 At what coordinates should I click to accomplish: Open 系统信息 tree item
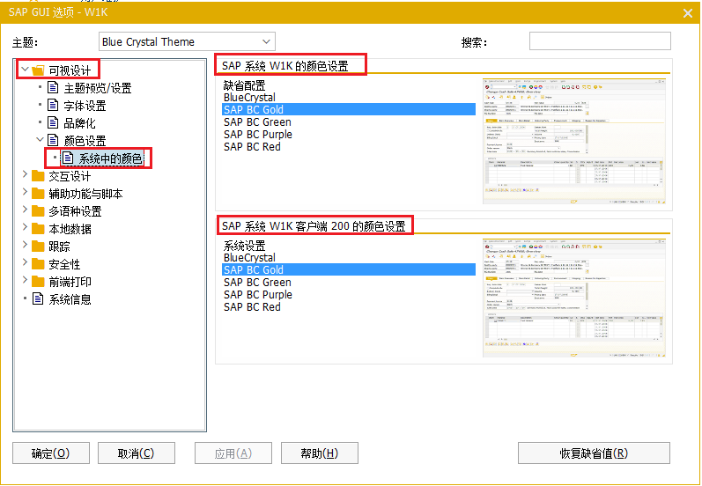pyautogui.click(x=70, y=299)
